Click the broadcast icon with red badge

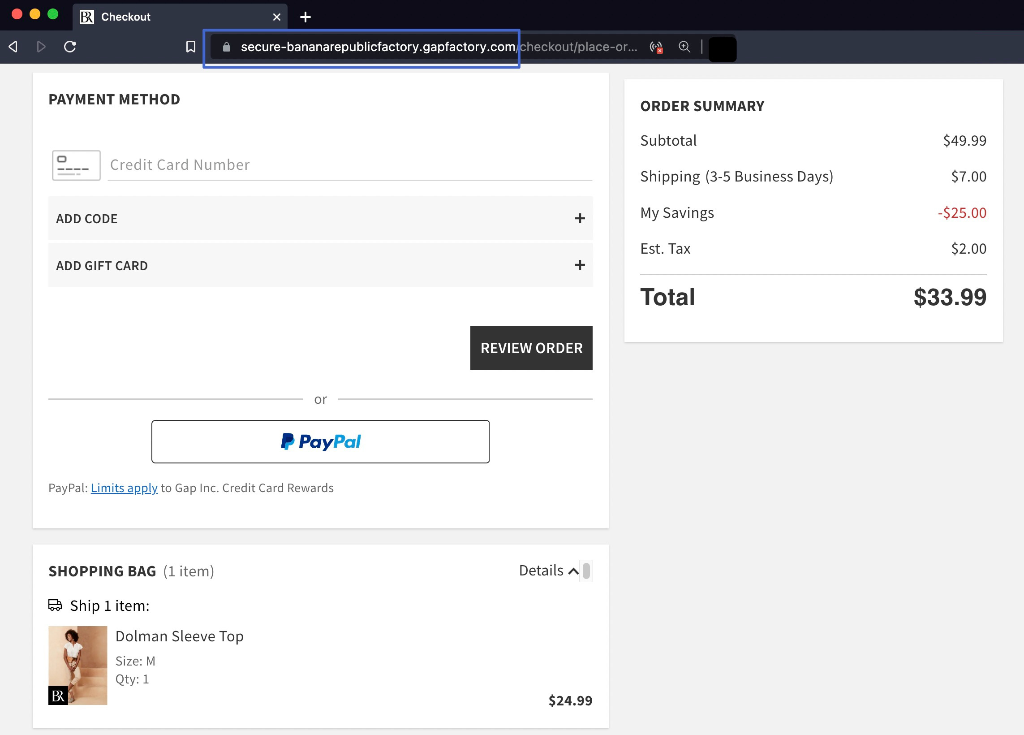coord(656,47)
